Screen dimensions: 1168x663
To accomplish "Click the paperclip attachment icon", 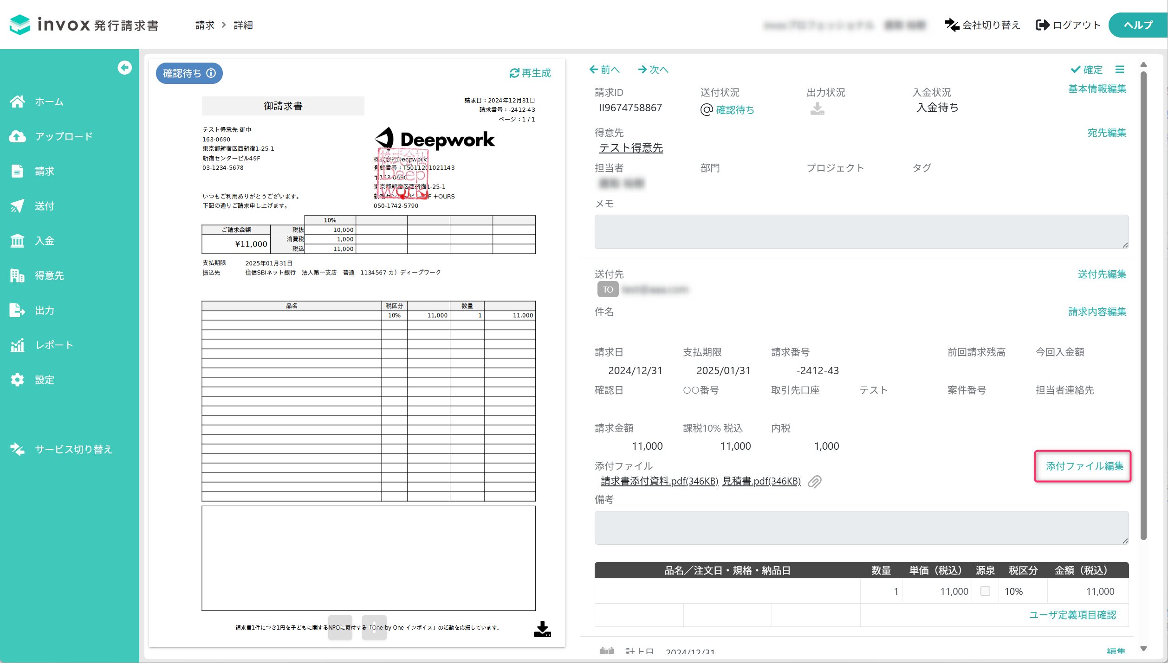I will [815, 482].
